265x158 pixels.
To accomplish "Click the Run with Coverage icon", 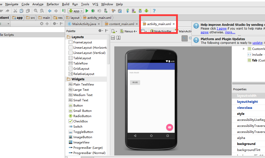I will (99, 11).
